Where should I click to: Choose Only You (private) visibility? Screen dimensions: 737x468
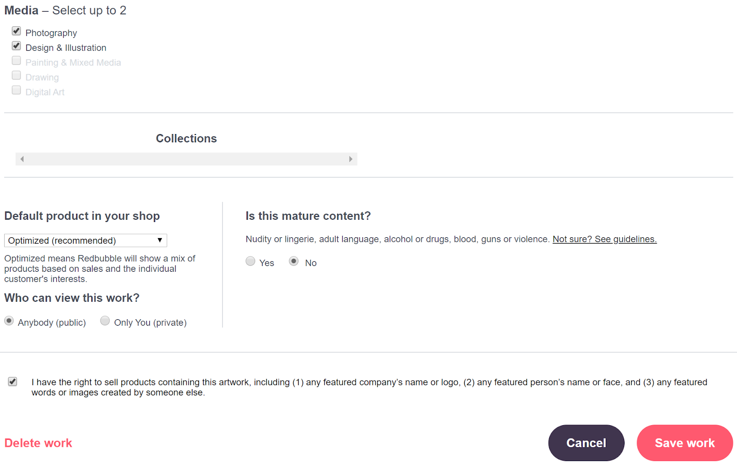click(x=105, y=321)
